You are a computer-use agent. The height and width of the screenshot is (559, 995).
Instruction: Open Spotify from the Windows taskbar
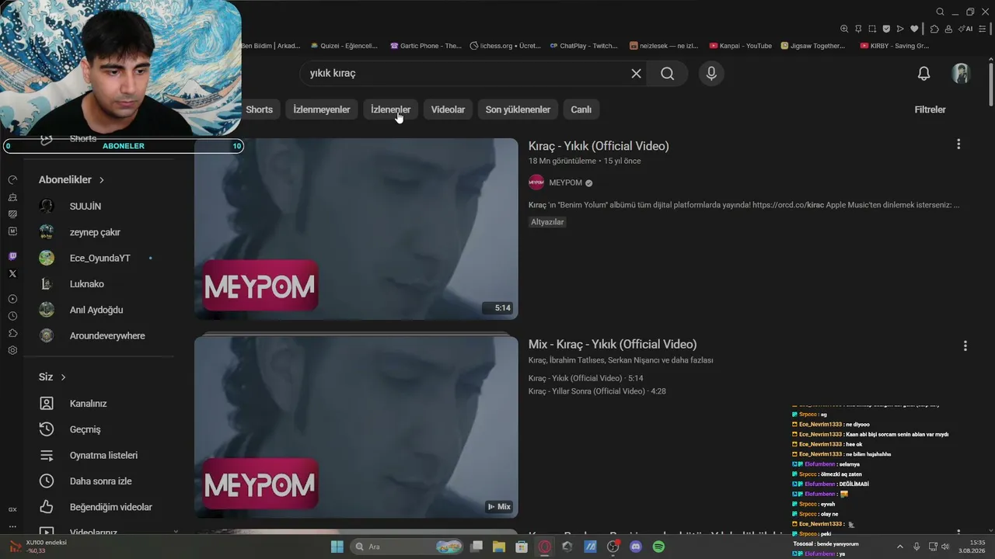[658, 547]
